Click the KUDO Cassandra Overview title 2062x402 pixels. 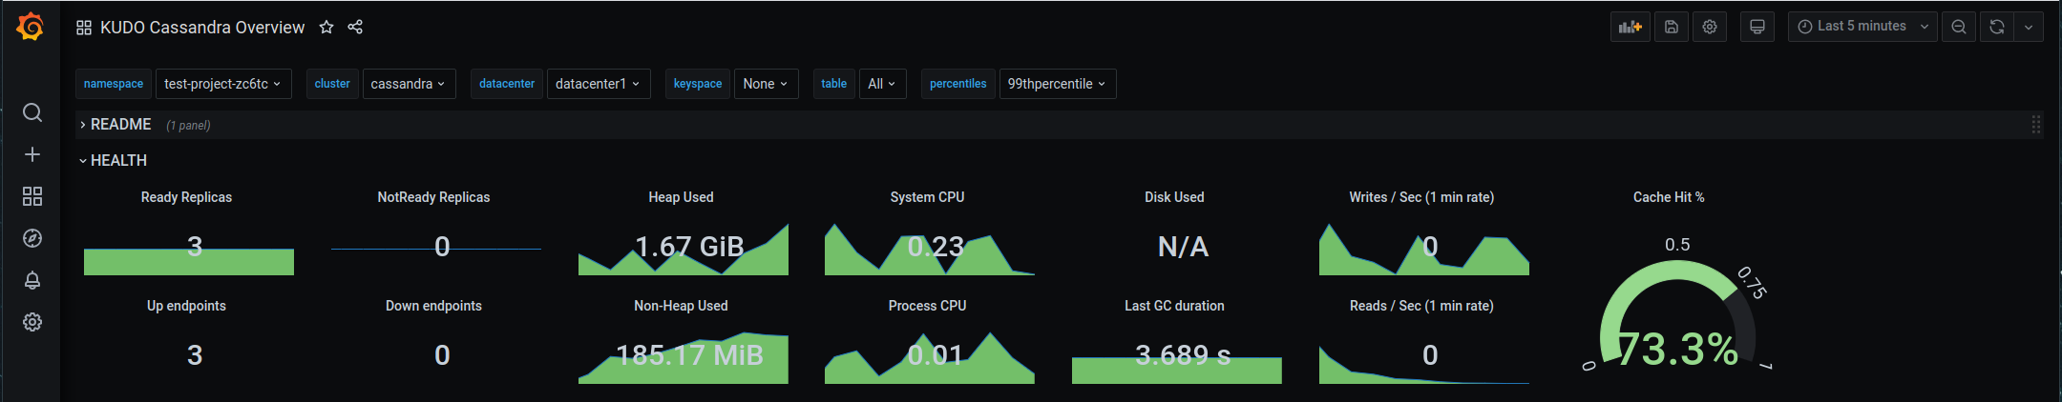click(202, 28)
